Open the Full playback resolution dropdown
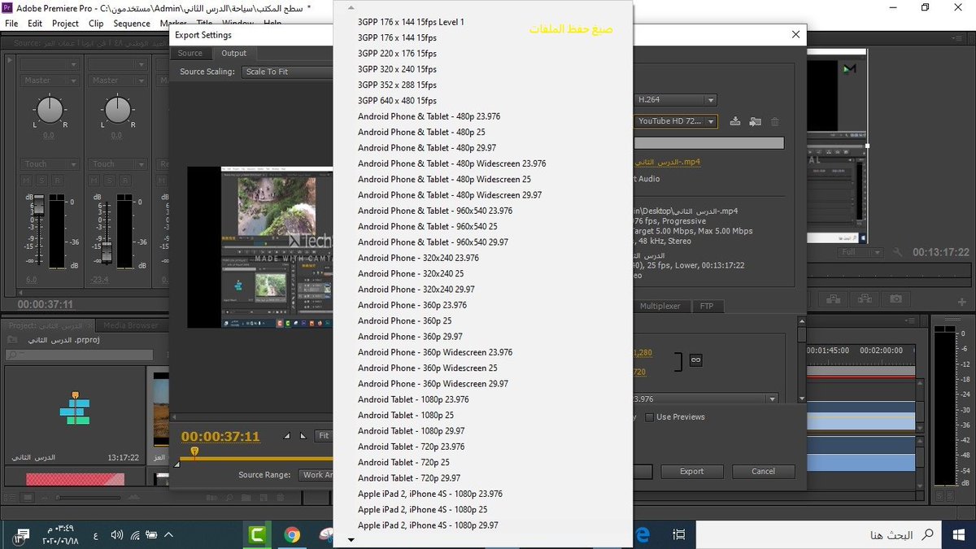Image resolution: width=976 pixels, height=549 pixels. coord(861,252)
